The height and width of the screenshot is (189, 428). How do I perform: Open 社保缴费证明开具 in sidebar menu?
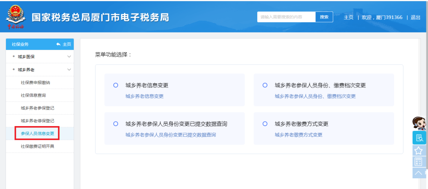click(x=37, y=146)
